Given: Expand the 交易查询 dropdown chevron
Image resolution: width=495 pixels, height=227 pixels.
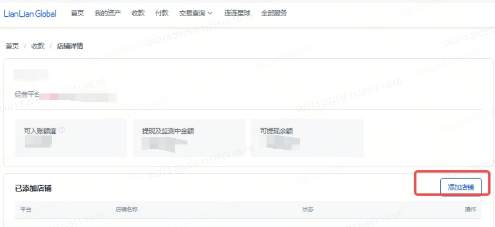Looking at the screenshot, I should click(x=210, y=13).
